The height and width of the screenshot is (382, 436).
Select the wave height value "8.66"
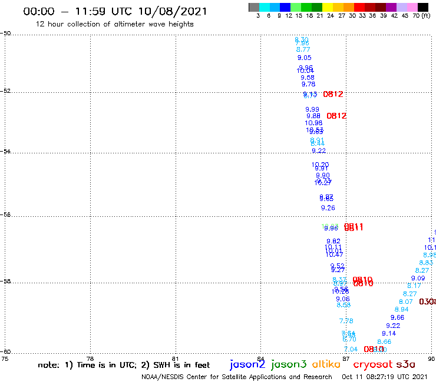pos(384,342)
